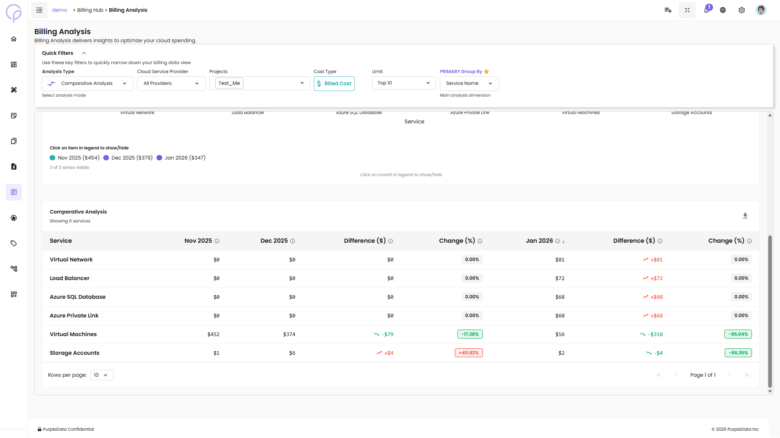Hide the Nov 2025 legend series
The width and height of the screenshot is (780, 438).
75,158
